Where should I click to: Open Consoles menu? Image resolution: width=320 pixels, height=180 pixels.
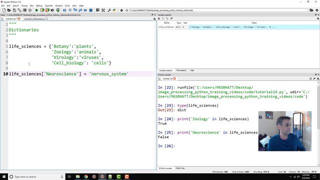(49, 5)
